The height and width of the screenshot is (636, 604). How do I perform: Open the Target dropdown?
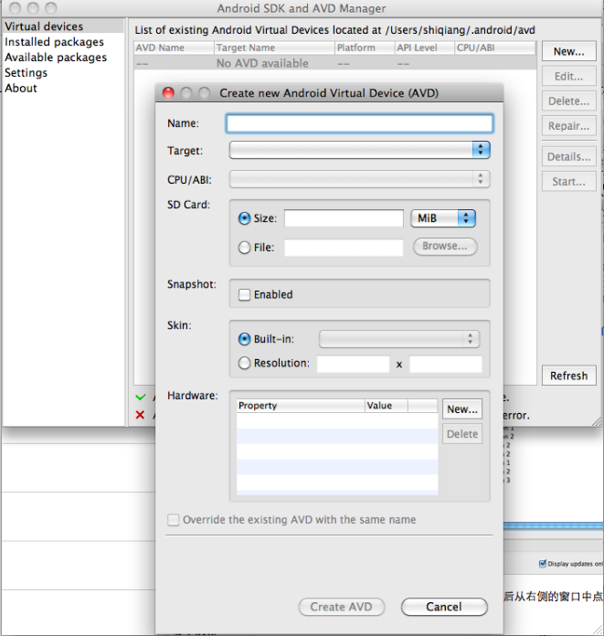point(359,150)
